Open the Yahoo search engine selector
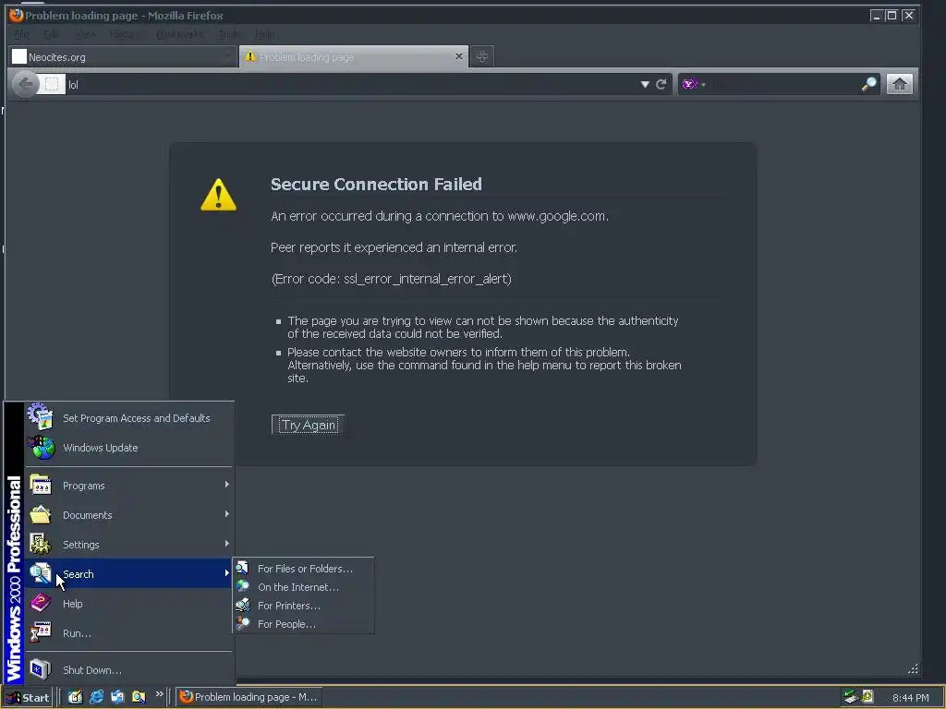 (x=693, y=84)
